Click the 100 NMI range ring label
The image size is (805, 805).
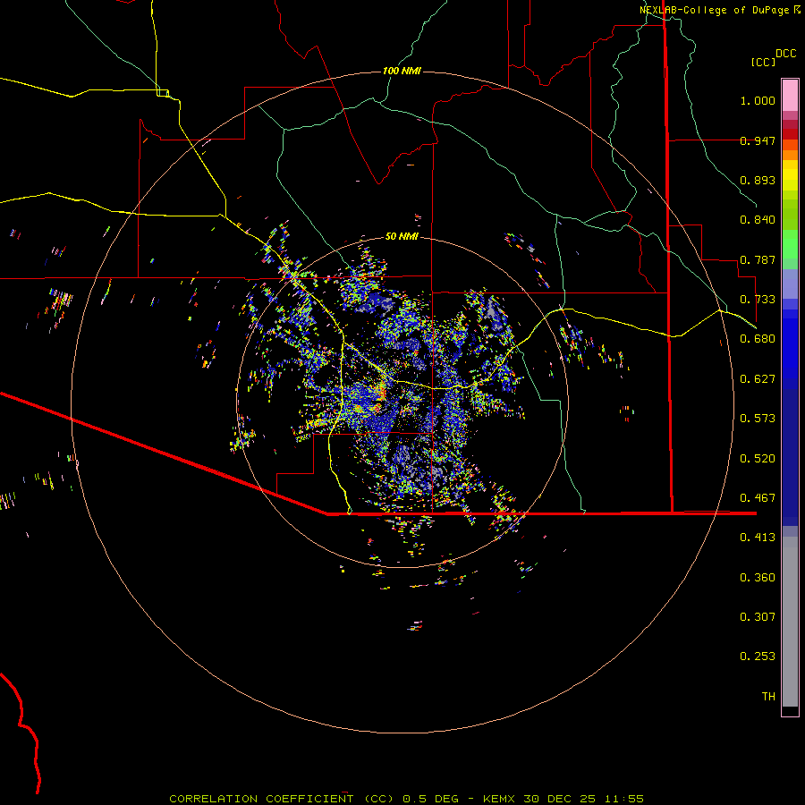click(x=402, y=71)
